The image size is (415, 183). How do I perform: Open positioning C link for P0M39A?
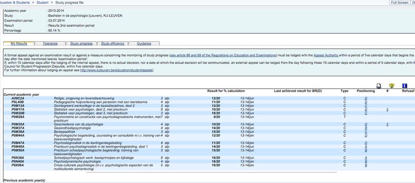click(x=366, y=132)
